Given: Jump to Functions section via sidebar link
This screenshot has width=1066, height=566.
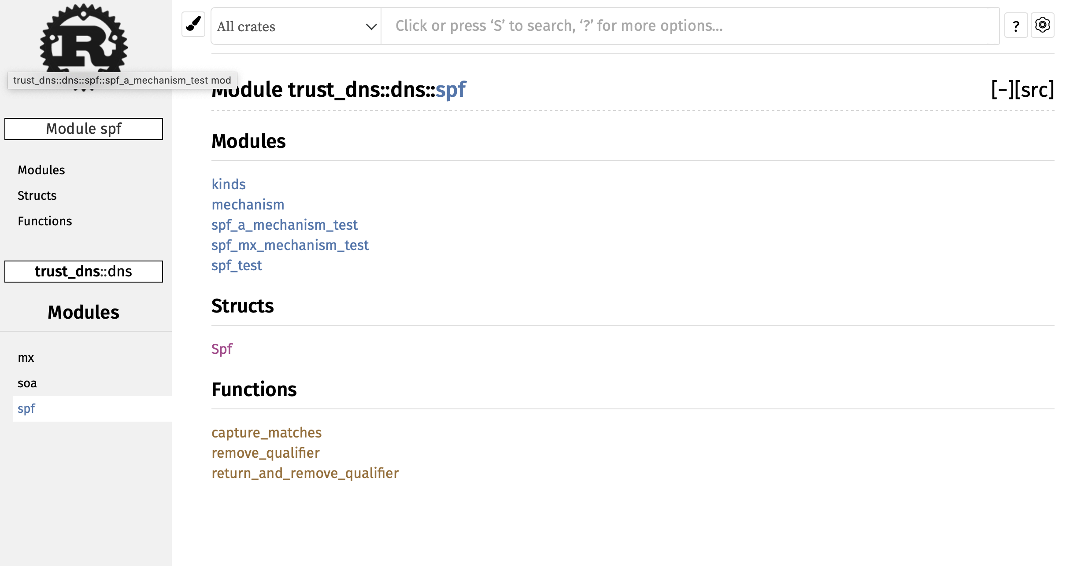Looking at the screenshot, I should (x=44, y=221).
